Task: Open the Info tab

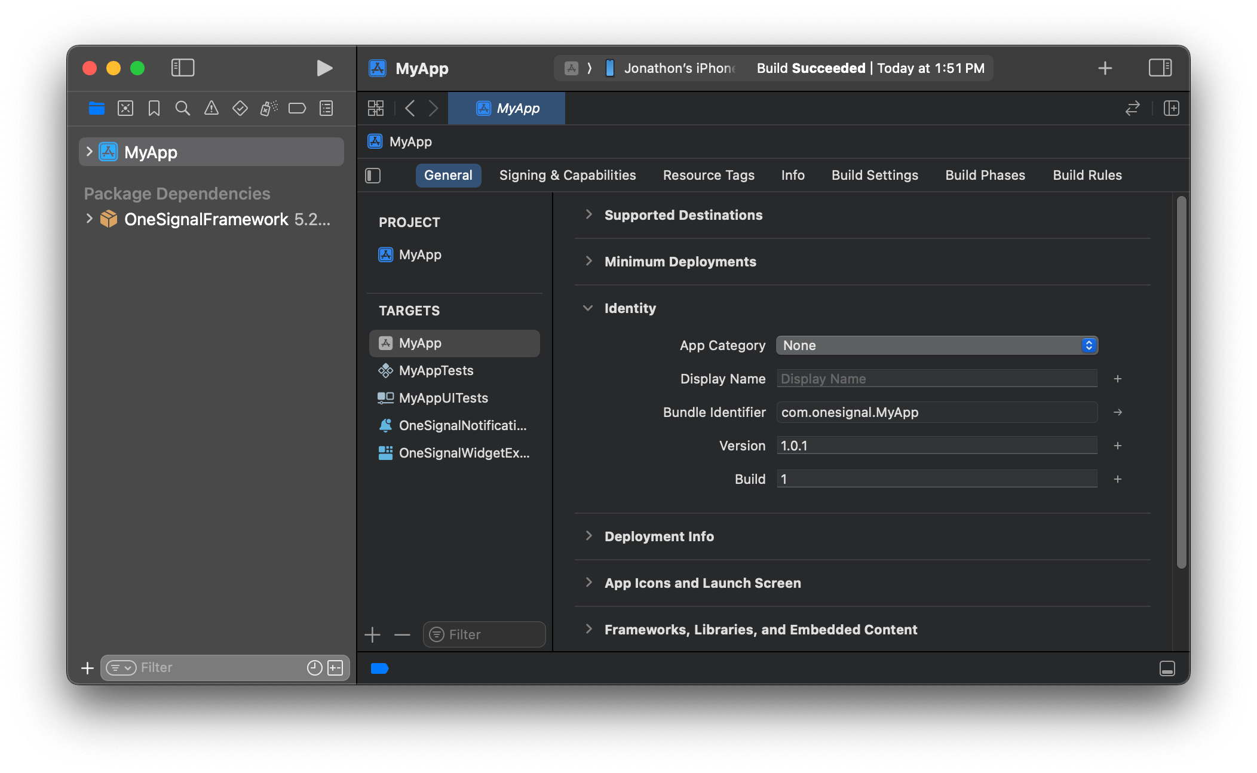Action: [793, 175]
